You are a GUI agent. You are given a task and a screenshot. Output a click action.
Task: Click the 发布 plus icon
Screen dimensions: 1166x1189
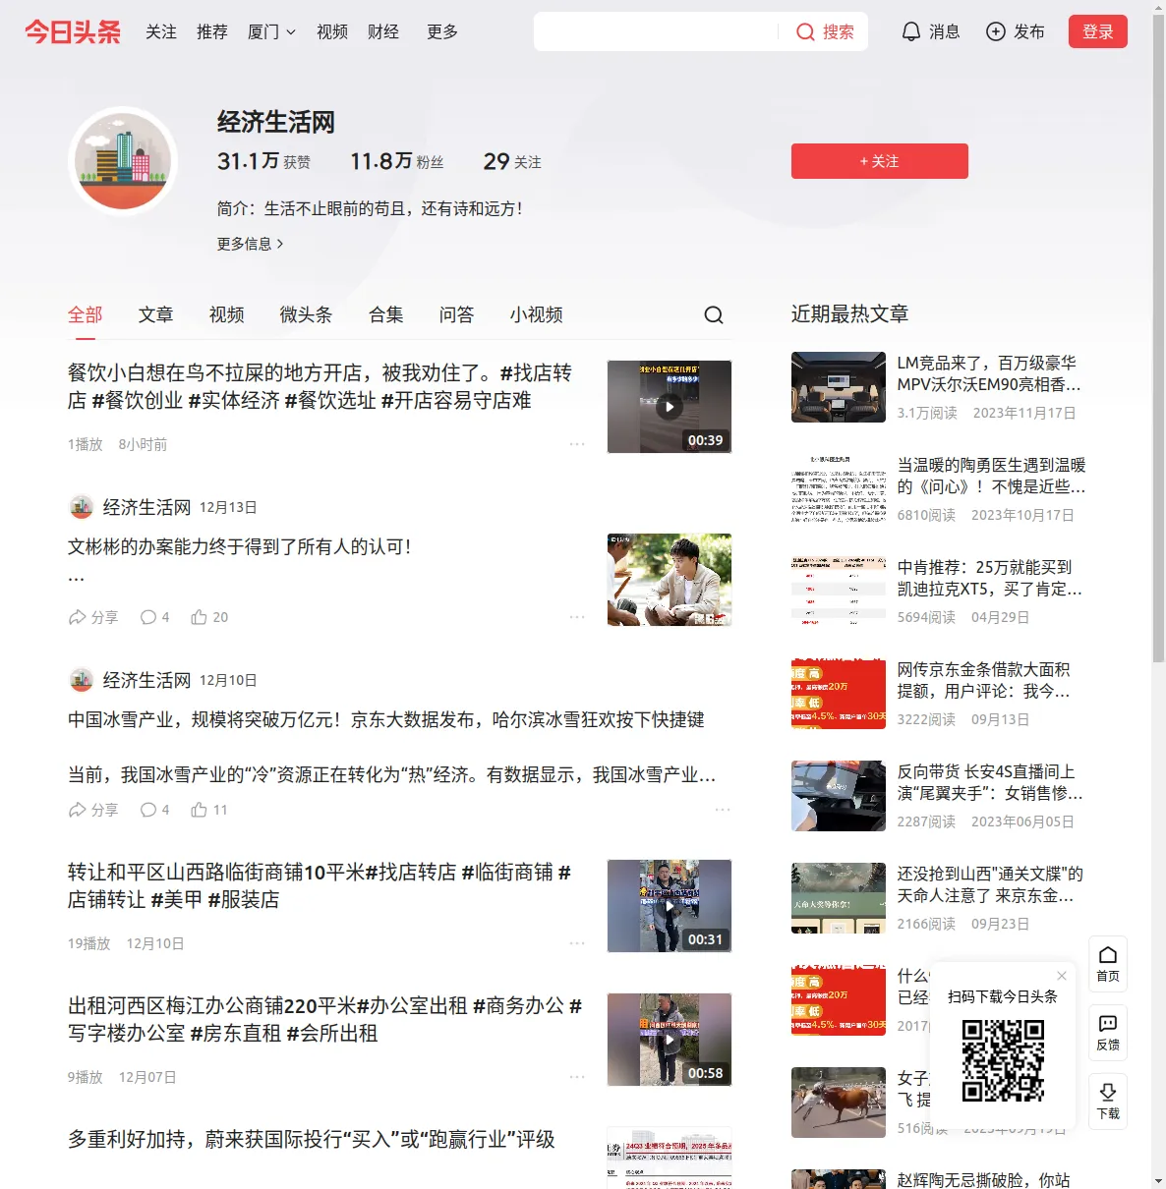click(996, 31)
